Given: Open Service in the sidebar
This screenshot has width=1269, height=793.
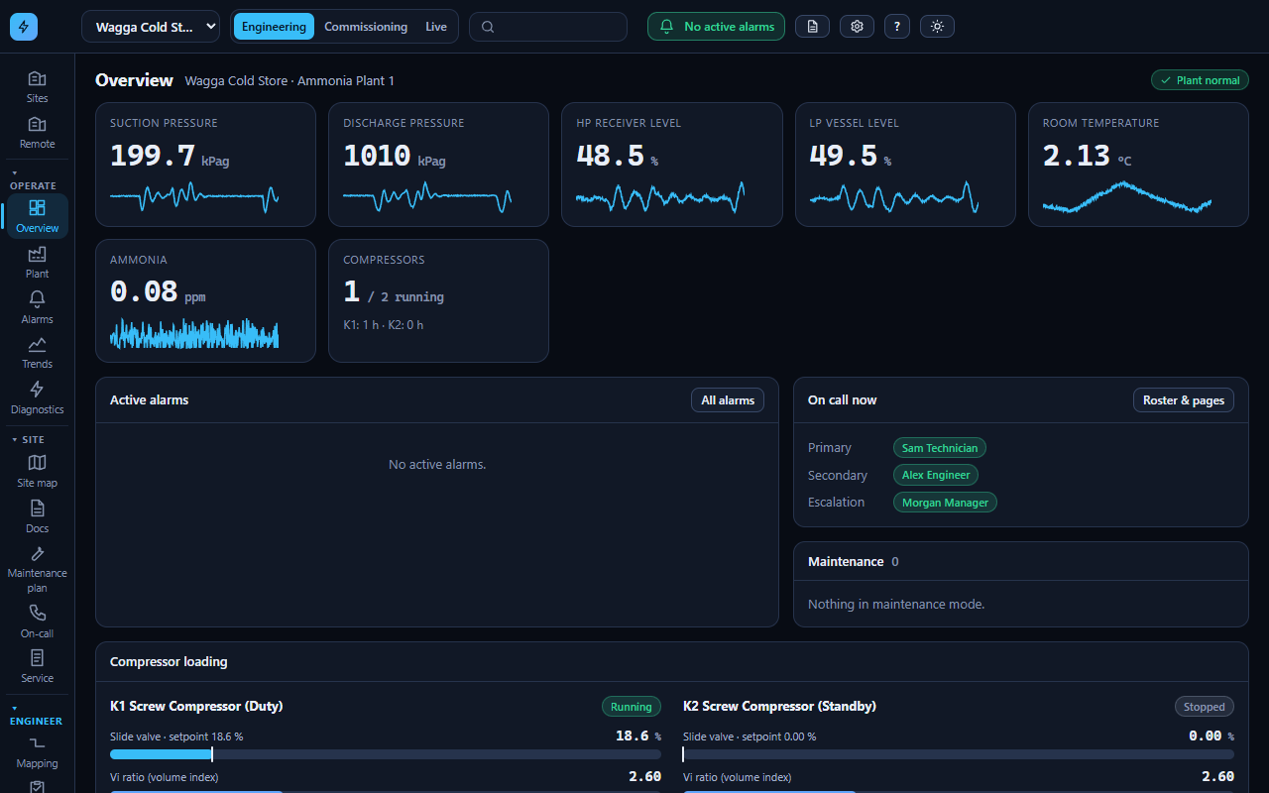Looking at the screenshot, I should point(37,667).
